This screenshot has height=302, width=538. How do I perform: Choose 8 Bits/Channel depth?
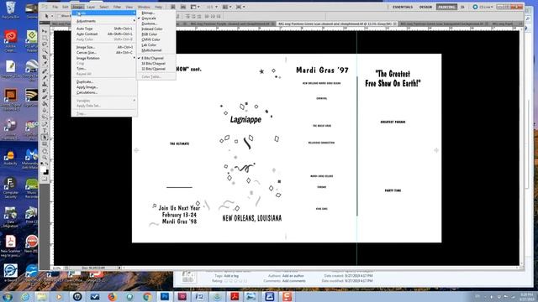click(153, 58)
